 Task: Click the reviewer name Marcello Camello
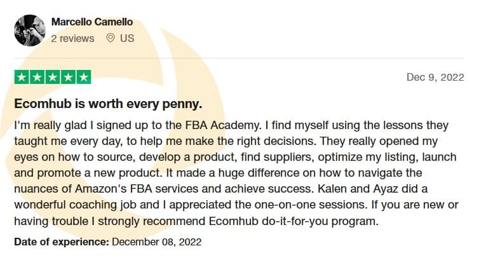point(92,22)
